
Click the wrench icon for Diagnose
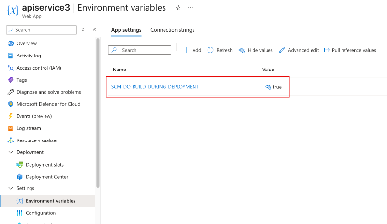tap(11, 92)
